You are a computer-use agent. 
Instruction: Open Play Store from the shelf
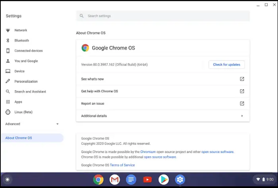(x=164, y=180)
